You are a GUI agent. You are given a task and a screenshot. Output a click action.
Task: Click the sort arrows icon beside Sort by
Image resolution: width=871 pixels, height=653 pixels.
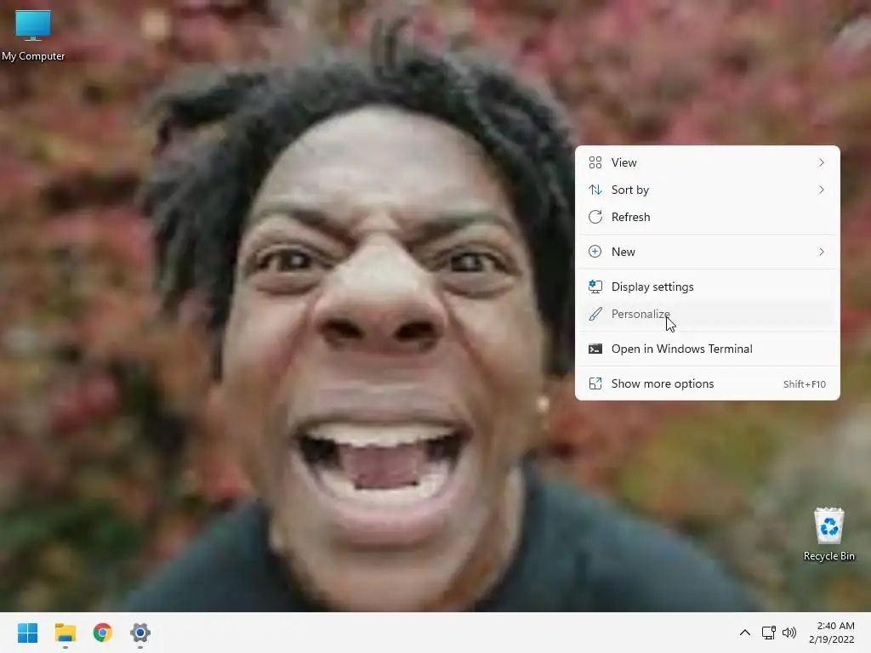(x=595, y=190)
